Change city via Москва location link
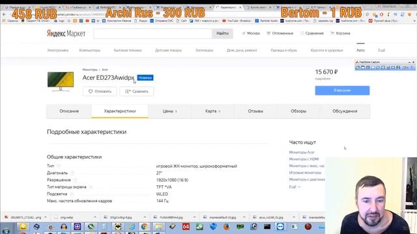The width and height of the screenshot is (417, 234). click(x=251, y=33)
